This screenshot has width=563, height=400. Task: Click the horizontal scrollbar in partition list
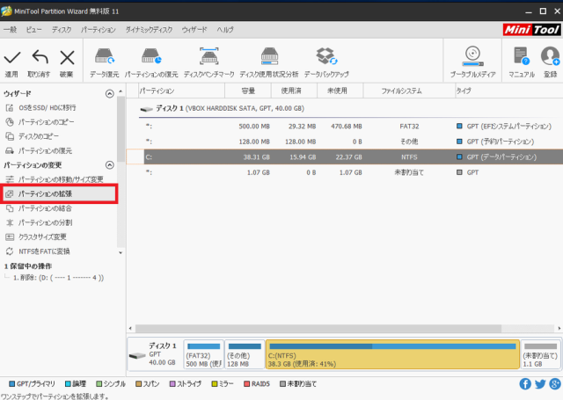(x=318, y=328)
